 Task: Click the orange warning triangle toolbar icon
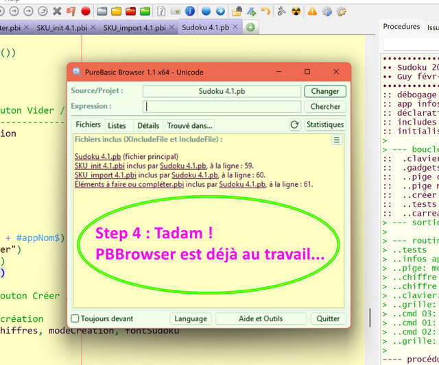(x=312, y=11)
